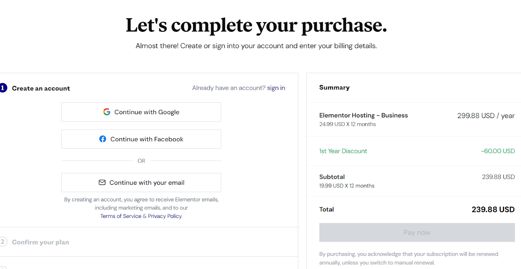The height and width of the screenshot is (269, 521).
Task: Click the step 2 circle indicator
Action: coord(3,242)
